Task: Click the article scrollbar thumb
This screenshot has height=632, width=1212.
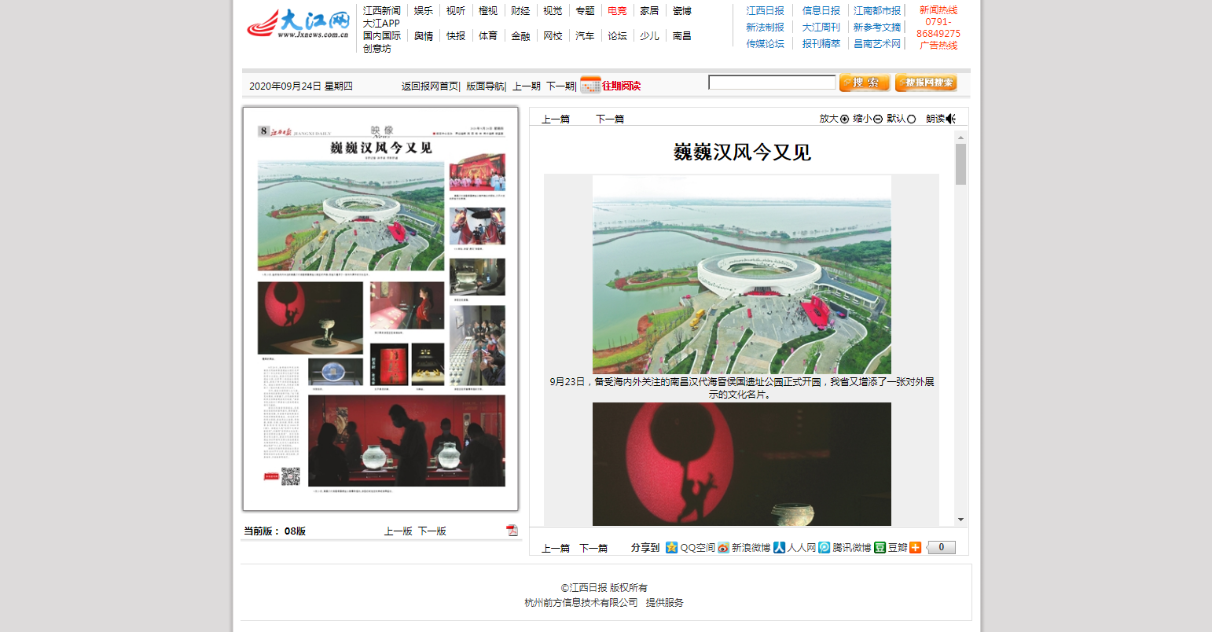Action: pos(960,164)
